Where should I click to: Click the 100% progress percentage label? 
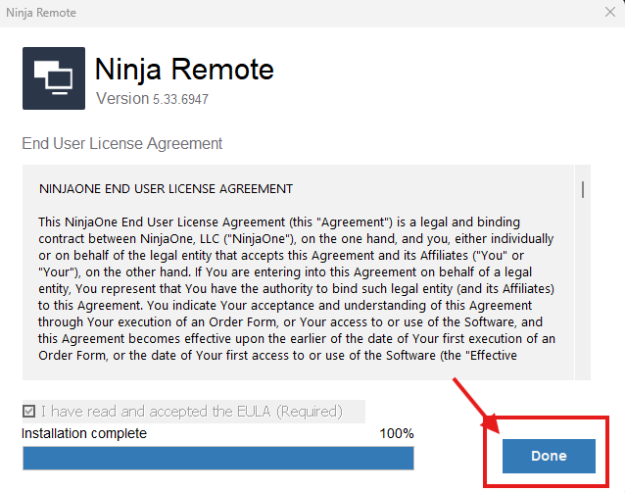click(x=396, y=433)
